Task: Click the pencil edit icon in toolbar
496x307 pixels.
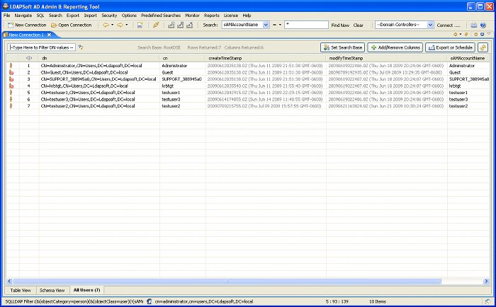Action: pos(156,25)
